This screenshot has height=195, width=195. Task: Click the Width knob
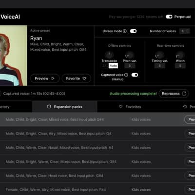point(180,55)
